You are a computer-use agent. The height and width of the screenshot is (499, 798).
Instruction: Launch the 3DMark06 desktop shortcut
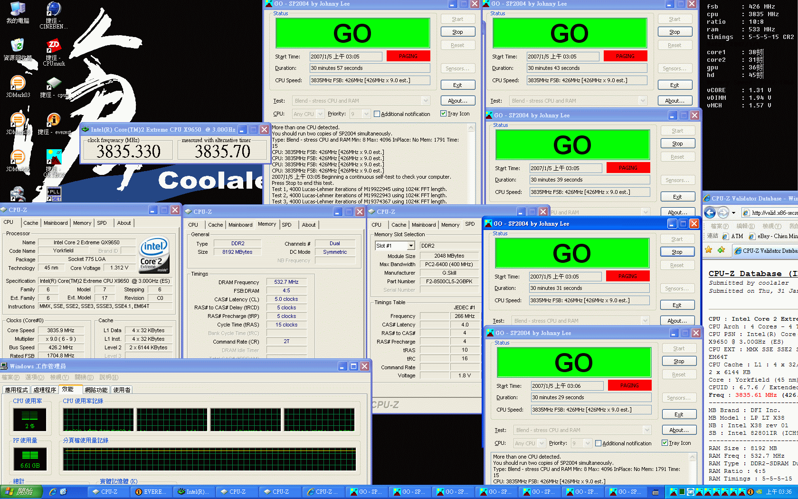click(18, 161)
